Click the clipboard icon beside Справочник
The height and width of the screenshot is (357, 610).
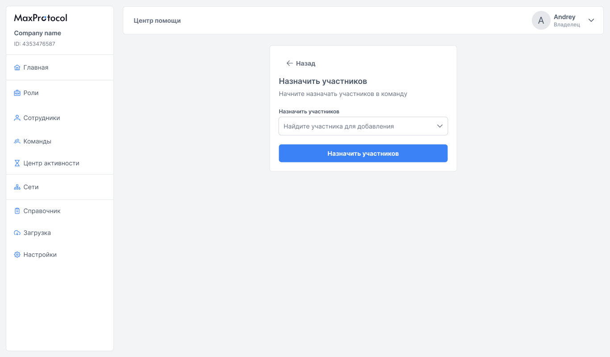[x=17, y=211]
